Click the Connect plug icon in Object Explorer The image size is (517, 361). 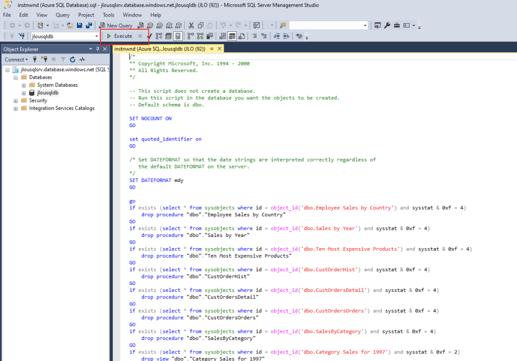pyautogui.click(x=35, y=59)
